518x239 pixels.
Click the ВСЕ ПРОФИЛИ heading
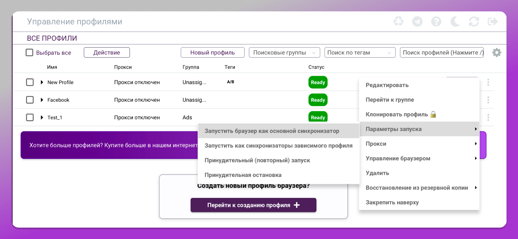coord(52,38)
